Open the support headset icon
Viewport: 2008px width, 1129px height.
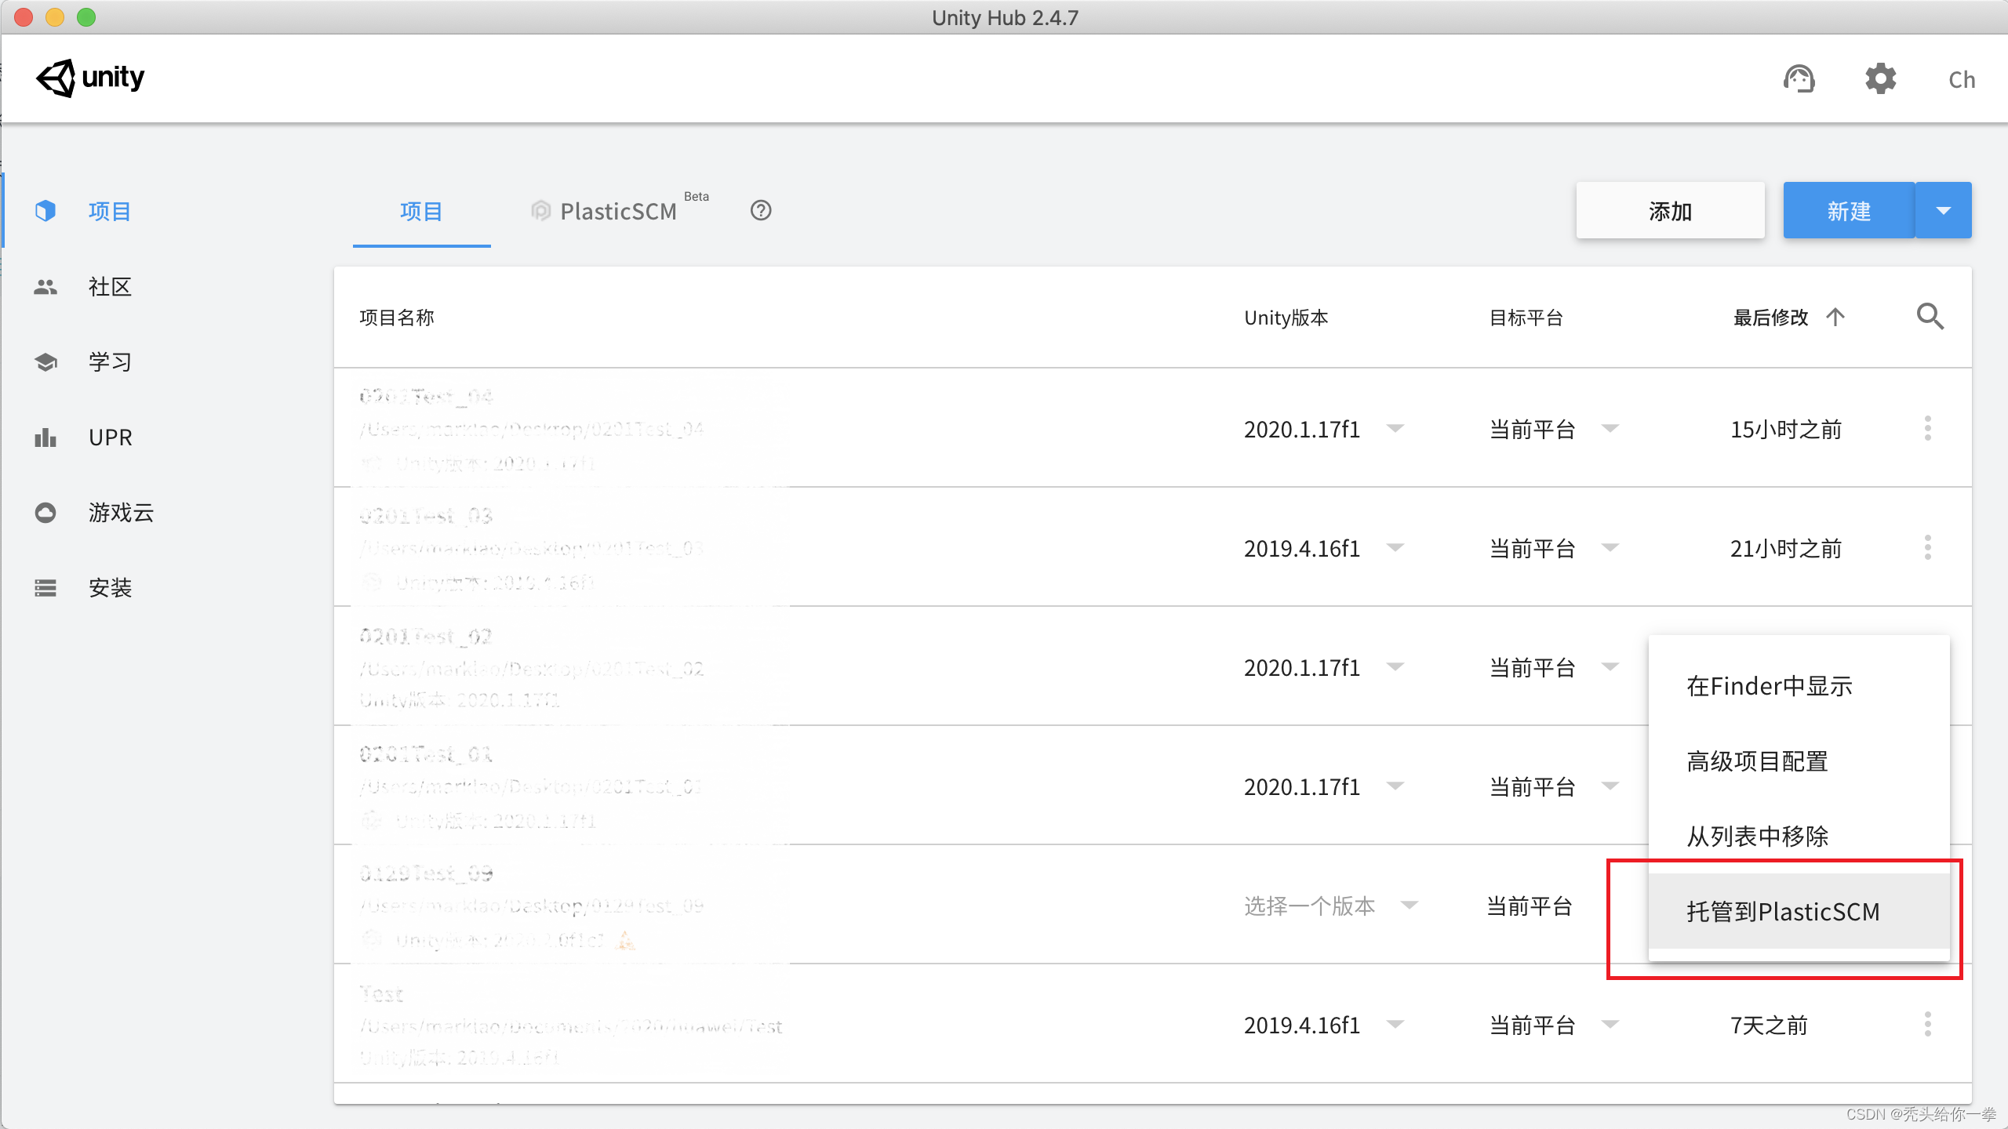pos(1799,79)
